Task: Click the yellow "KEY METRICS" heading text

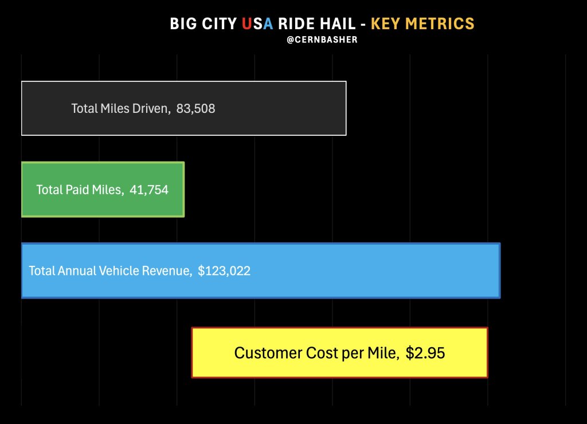Action: point(422,24)
